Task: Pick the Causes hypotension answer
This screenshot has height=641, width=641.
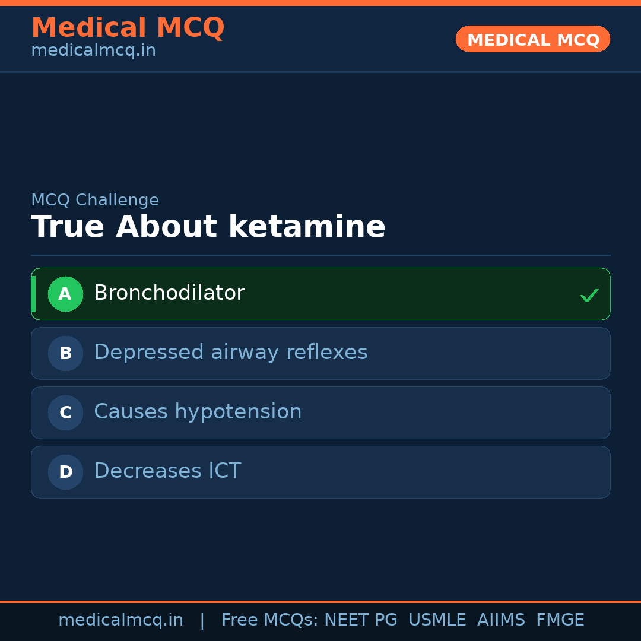Action: (x=198, y=412)
